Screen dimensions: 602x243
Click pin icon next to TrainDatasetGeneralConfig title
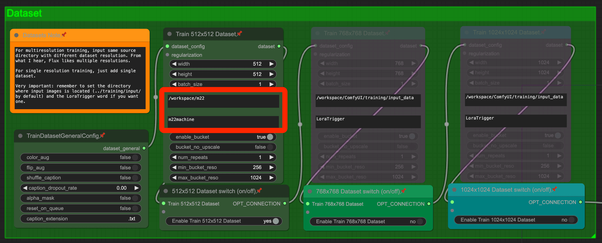click(x=102, y=135)
